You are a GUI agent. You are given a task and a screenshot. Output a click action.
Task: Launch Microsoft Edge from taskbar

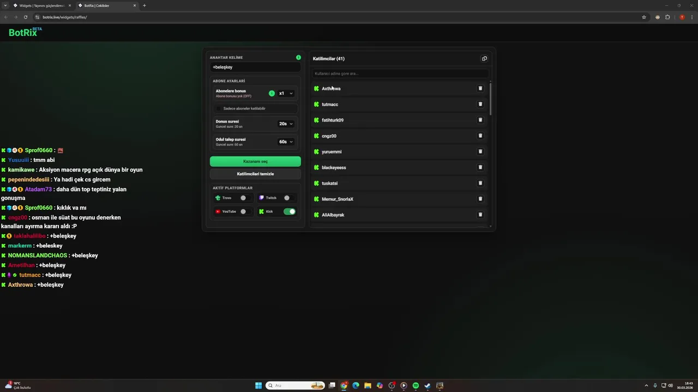click(356, 385)
